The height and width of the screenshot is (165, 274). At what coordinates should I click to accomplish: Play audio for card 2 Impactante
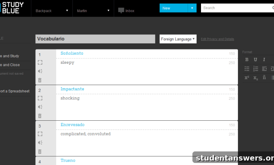click(x=40, y=107)
